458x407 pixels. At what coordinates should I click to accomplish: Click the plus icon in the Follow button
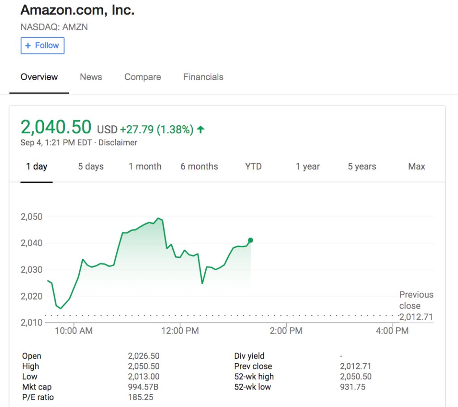coord(28,45)
